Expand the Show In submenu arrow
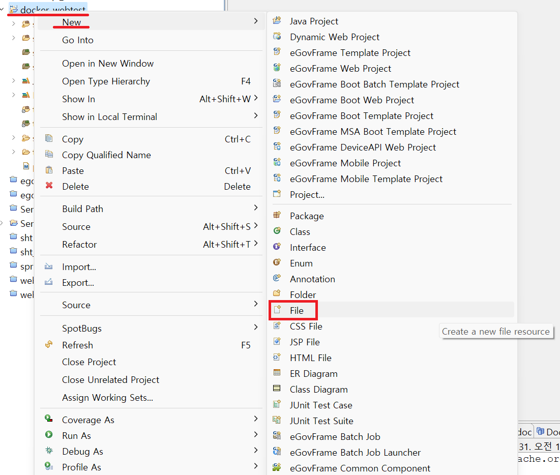Screen dimensions: 560x475 tap(255, 98)
